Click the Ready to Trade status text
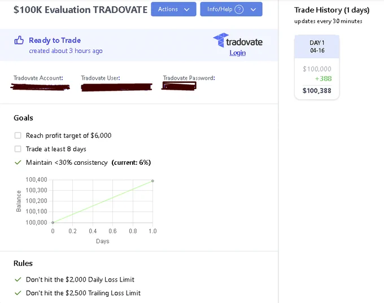 coord(55,40)
